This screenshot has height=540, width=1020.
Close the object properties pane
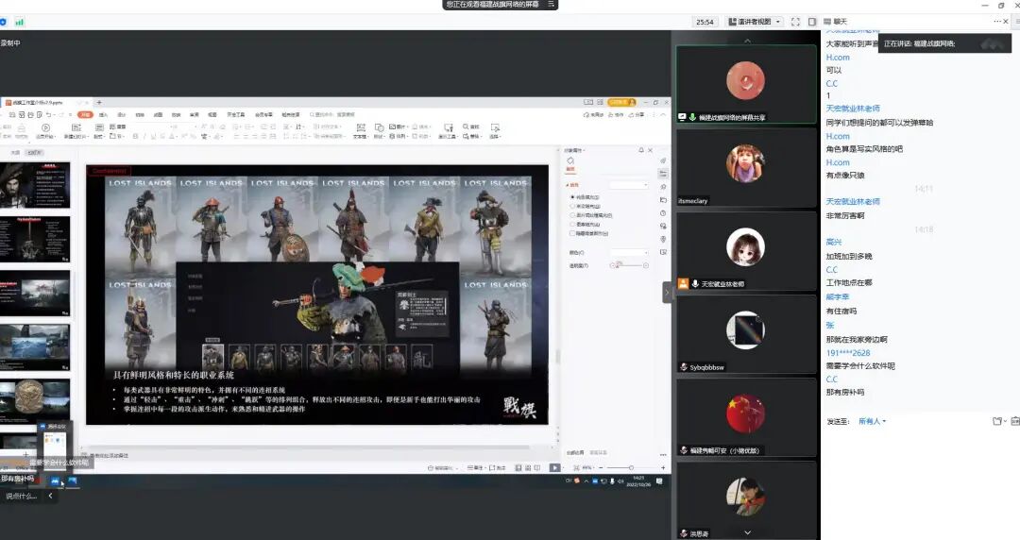tap(651, 150)
